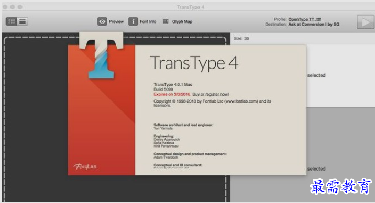
Task: Open the Font Info icon
Action: (133, 21)
